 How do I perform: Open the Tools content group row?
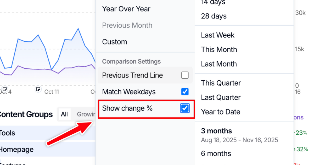(x=7, y=133)
